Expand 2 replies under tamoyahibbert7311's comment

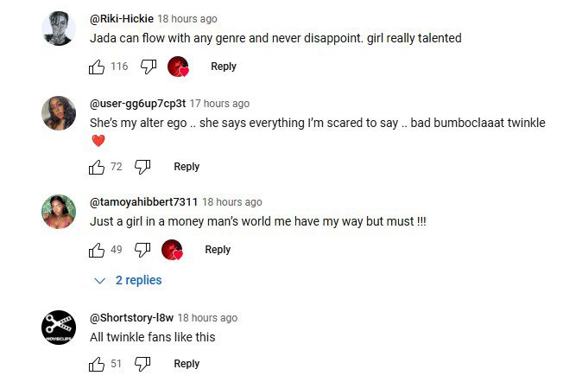tap(129, 280)
